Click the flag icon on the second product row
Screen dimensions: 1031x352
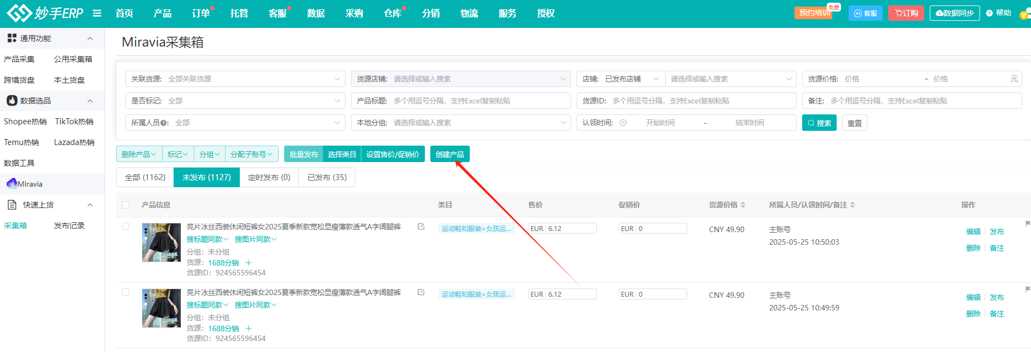tap(1028, 289)
